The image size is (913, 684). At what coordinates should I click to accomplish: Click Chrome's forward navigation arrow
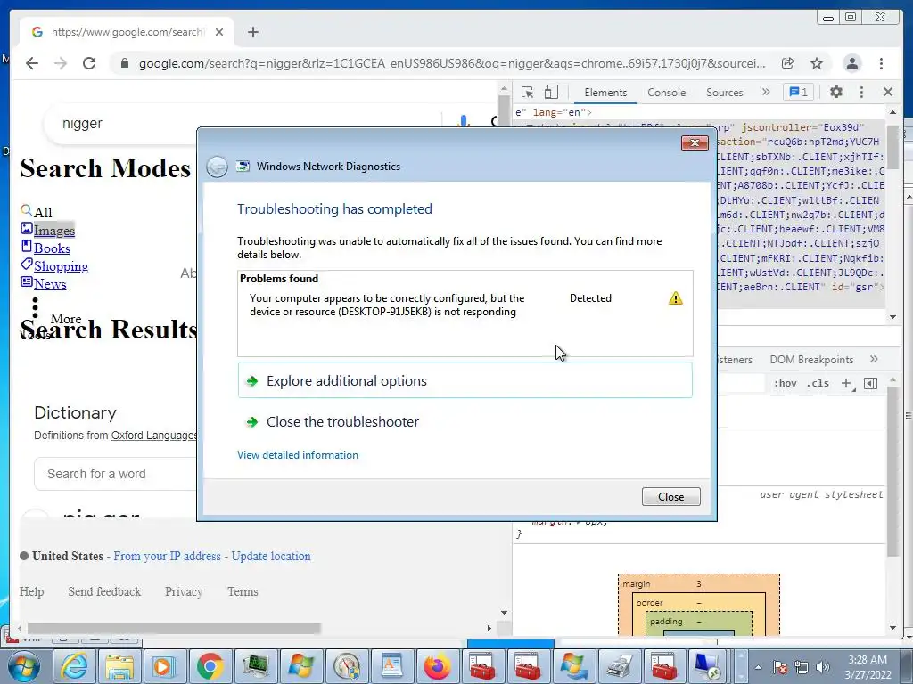point(61,63)
